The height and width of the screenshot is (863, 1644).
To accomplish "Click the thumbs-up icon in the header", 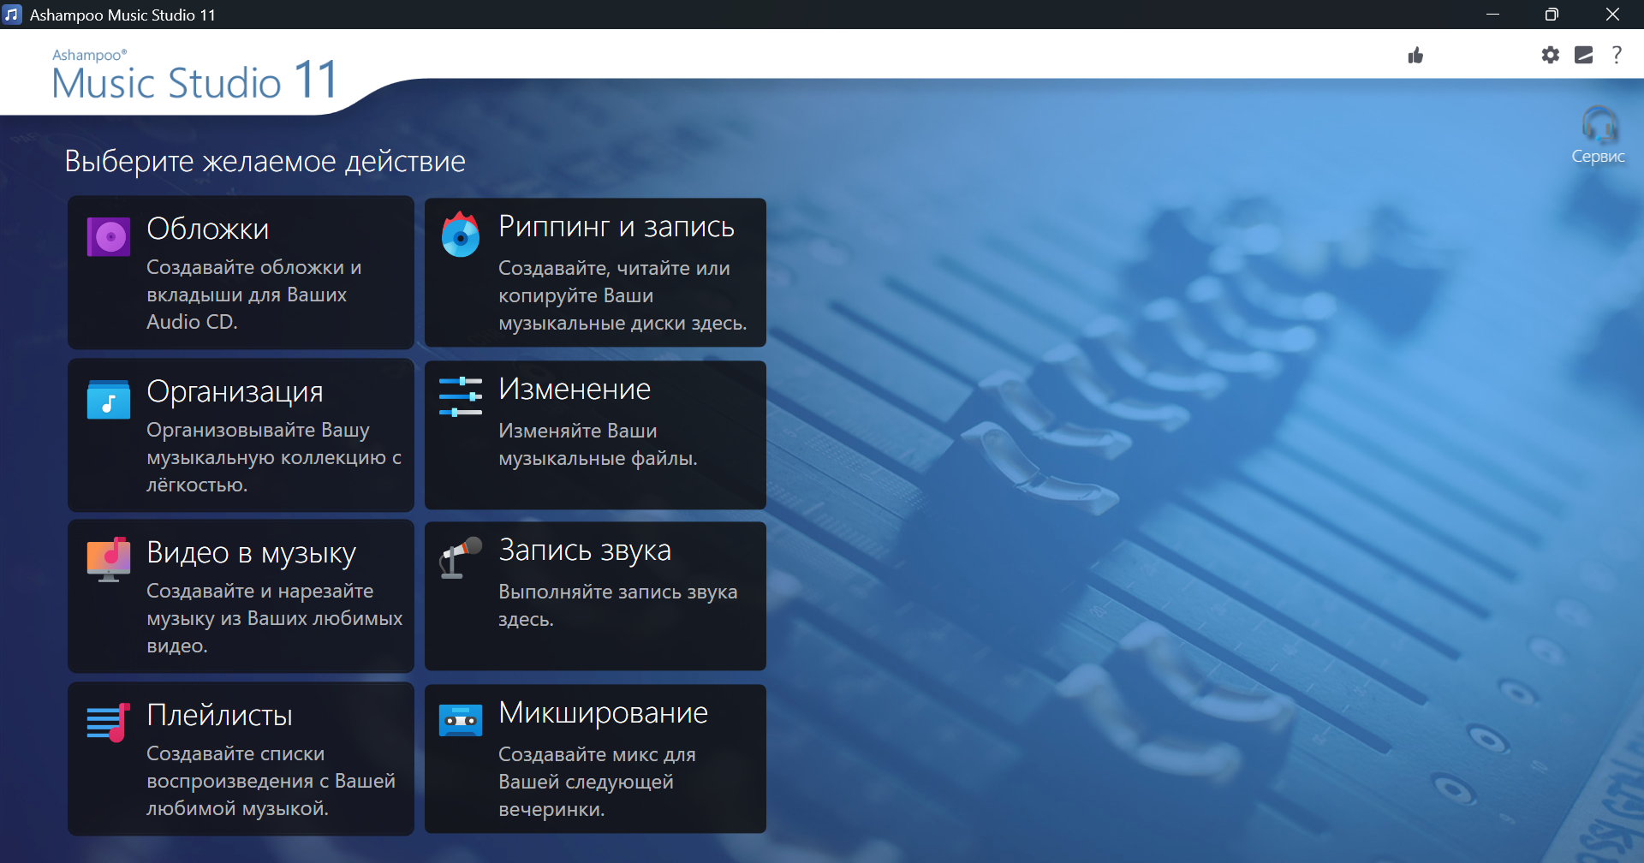I will coord(1415,56).
